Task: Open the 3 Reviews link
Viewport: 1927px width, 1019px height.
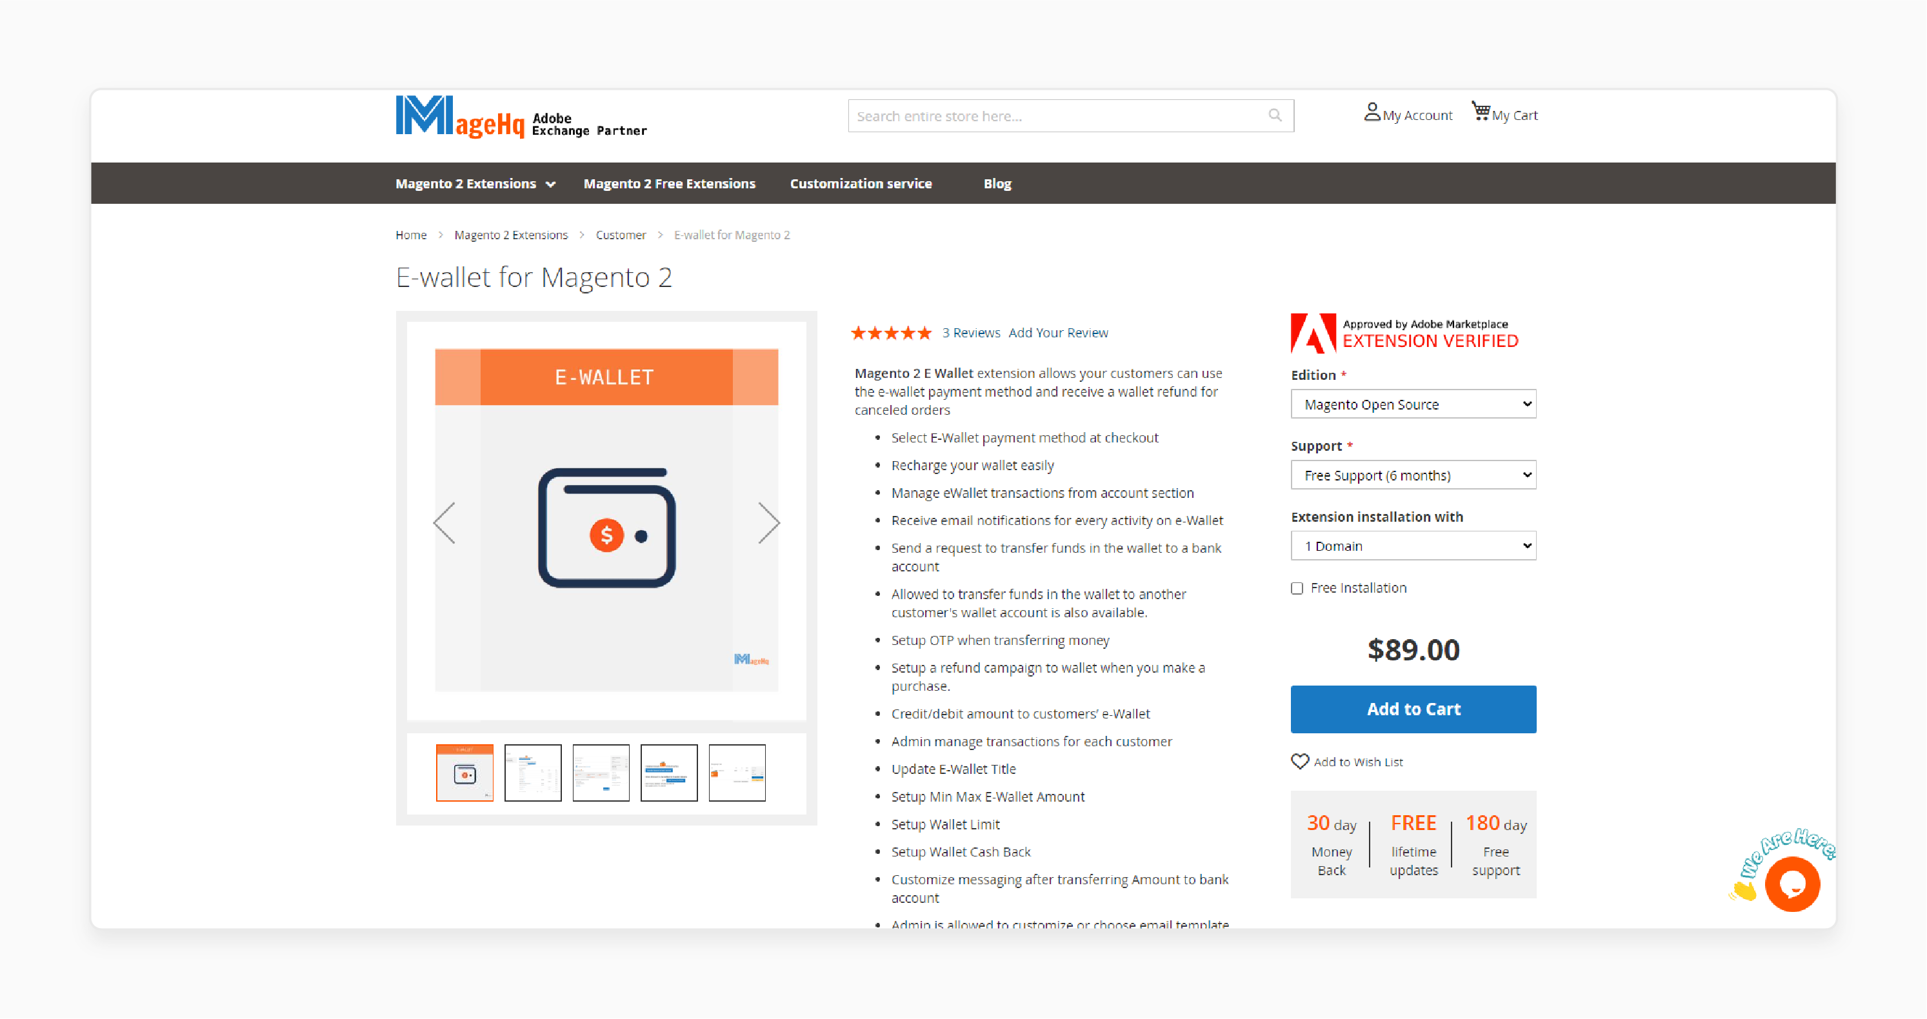Action: [970, 333]
